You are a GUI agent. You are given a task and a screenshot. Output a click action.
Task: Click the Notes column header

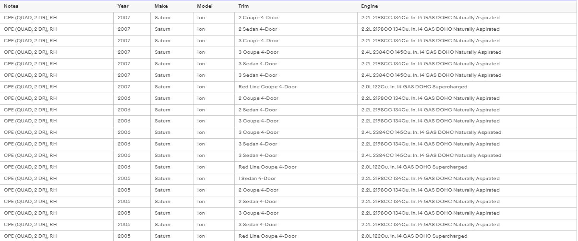point(57,6)
